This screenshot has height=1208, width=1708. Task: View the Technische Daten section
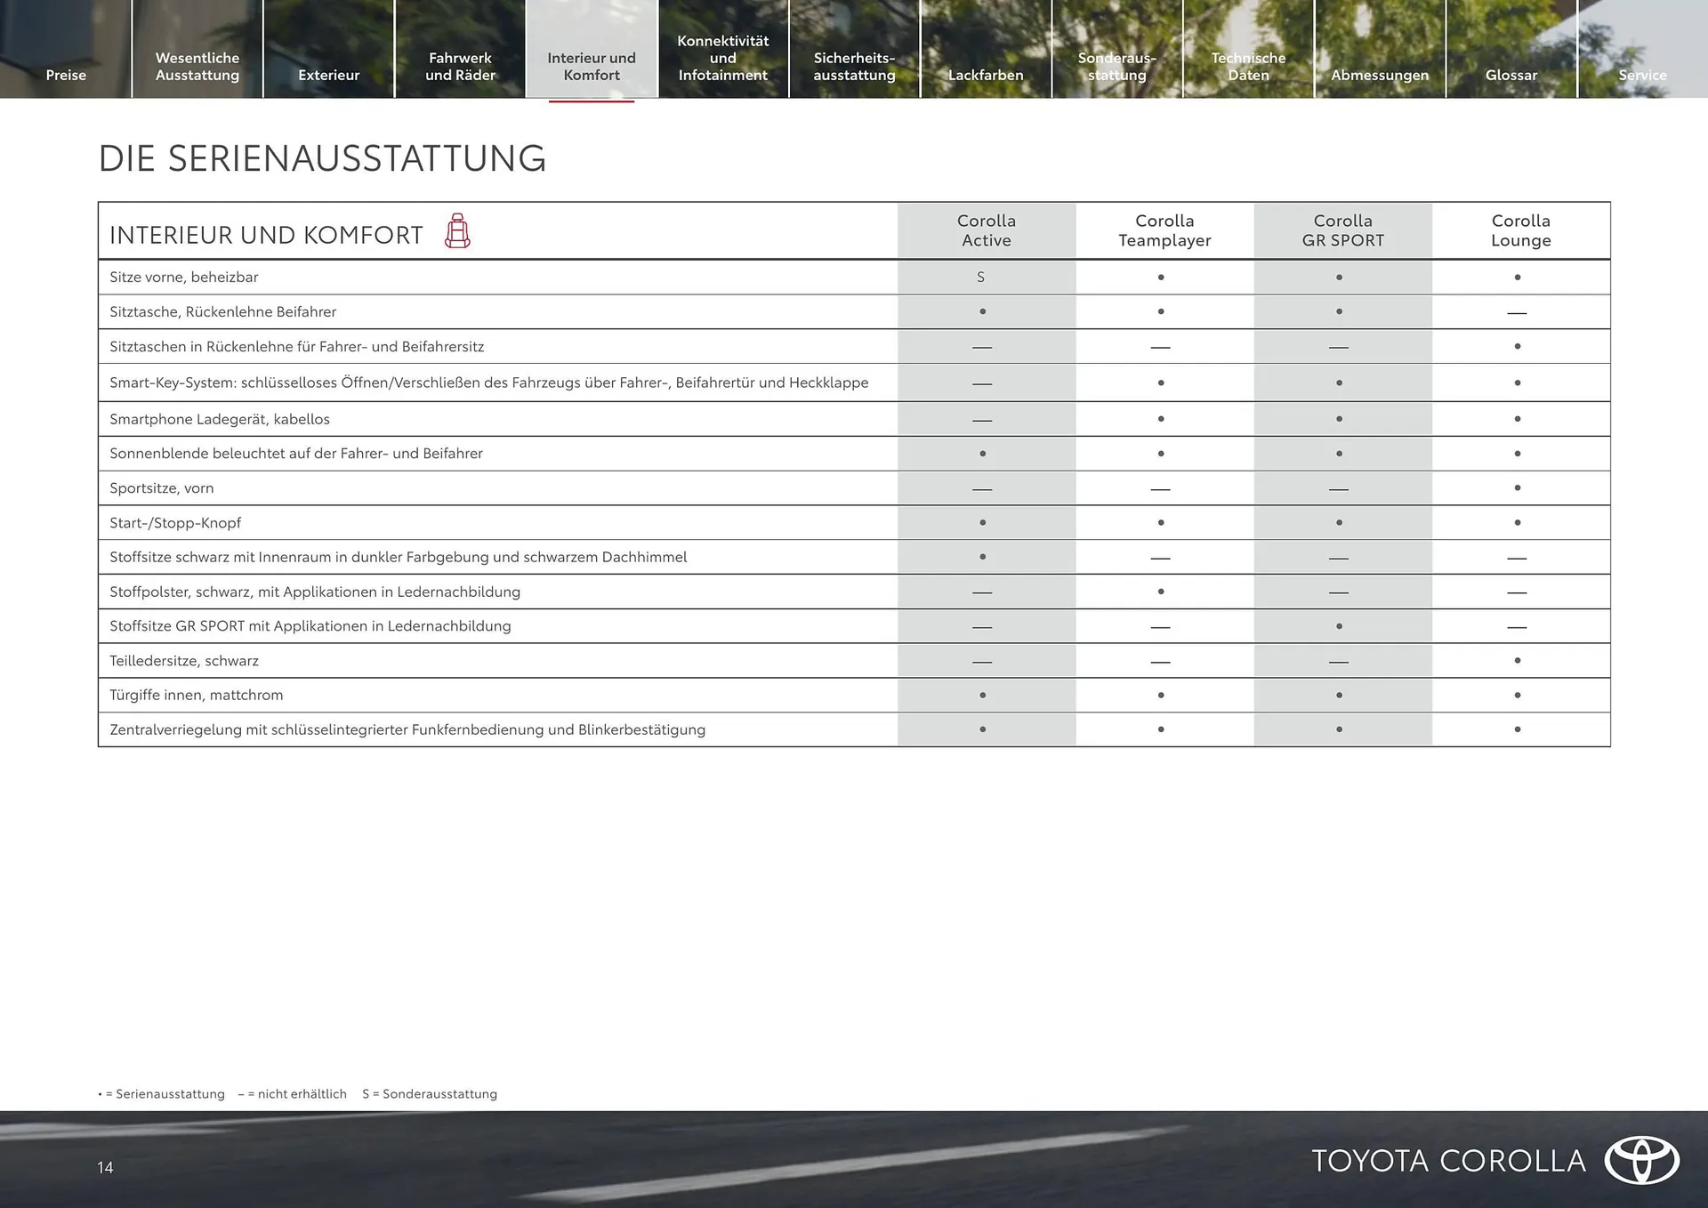pos(1248,66)
